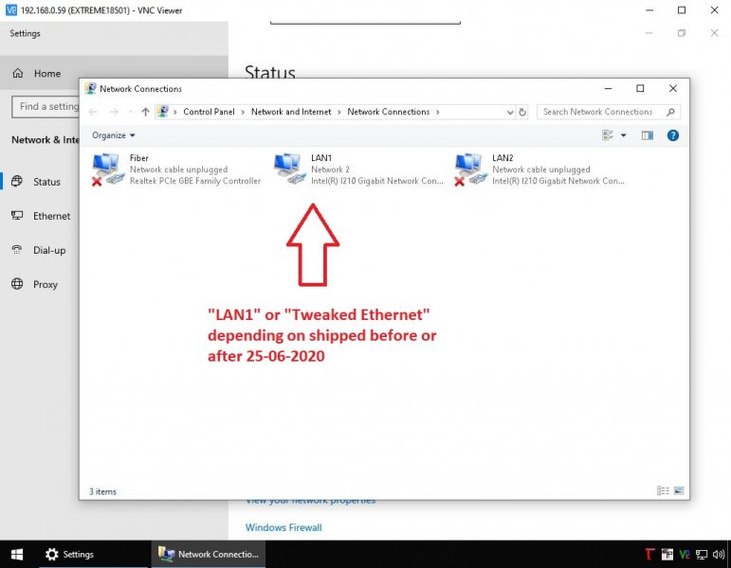
Task: Click the VNC icon in system tray
Action: (685, 555)
